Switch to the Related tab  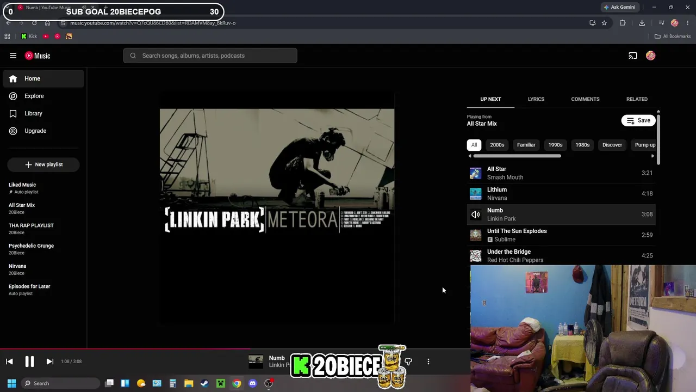point(637,99)
